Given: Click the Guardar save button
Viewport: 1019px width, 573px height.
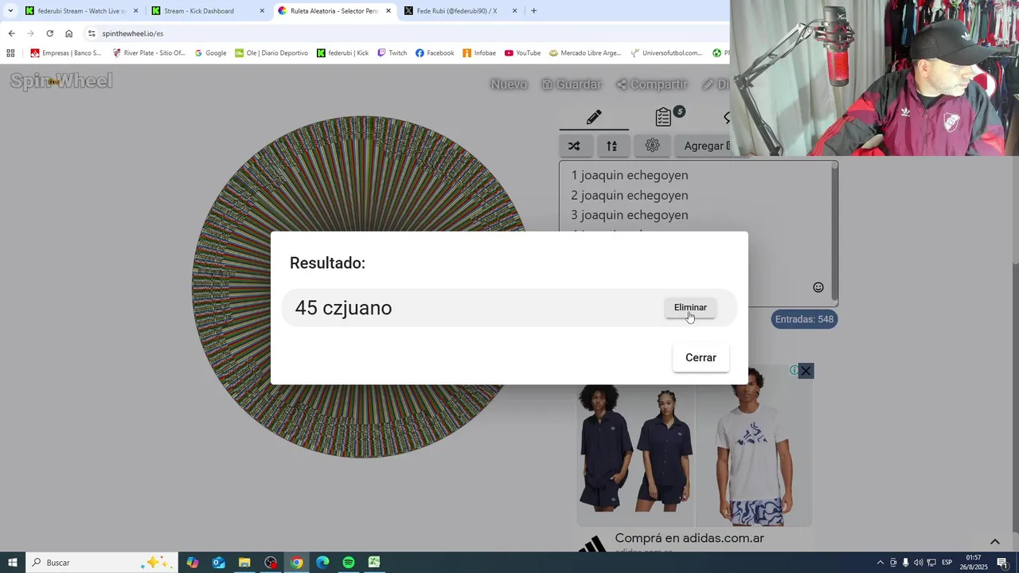Looking at the screenshot, I should [x=572, y=84].
